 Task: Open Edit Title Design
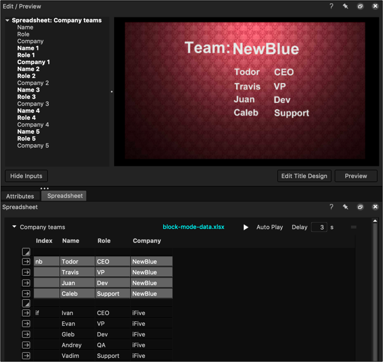pos(304,176)
